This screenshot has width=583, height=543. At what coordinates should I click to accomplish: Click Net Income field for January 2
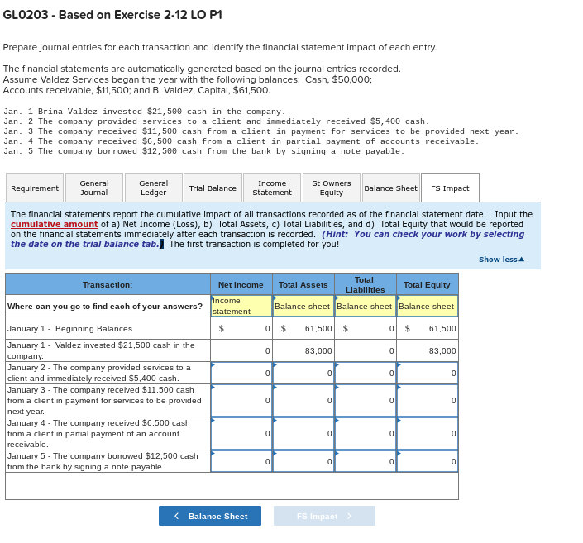[241, 373]
